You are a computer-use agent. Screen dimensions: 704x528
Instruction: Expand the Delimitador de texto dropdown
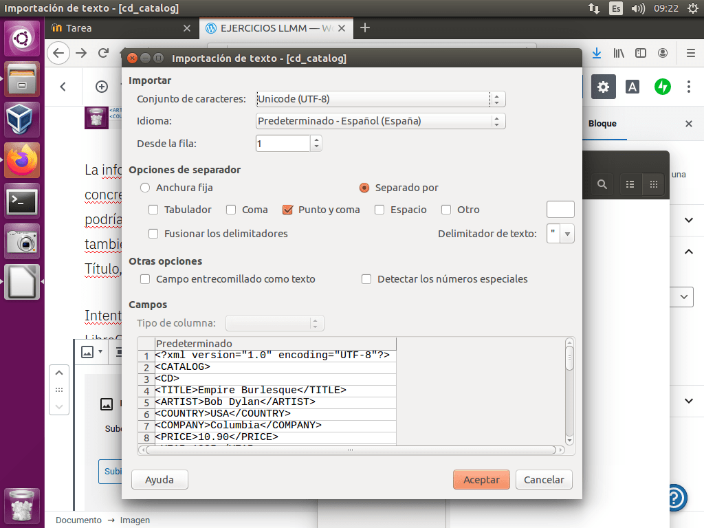[567, 234]
